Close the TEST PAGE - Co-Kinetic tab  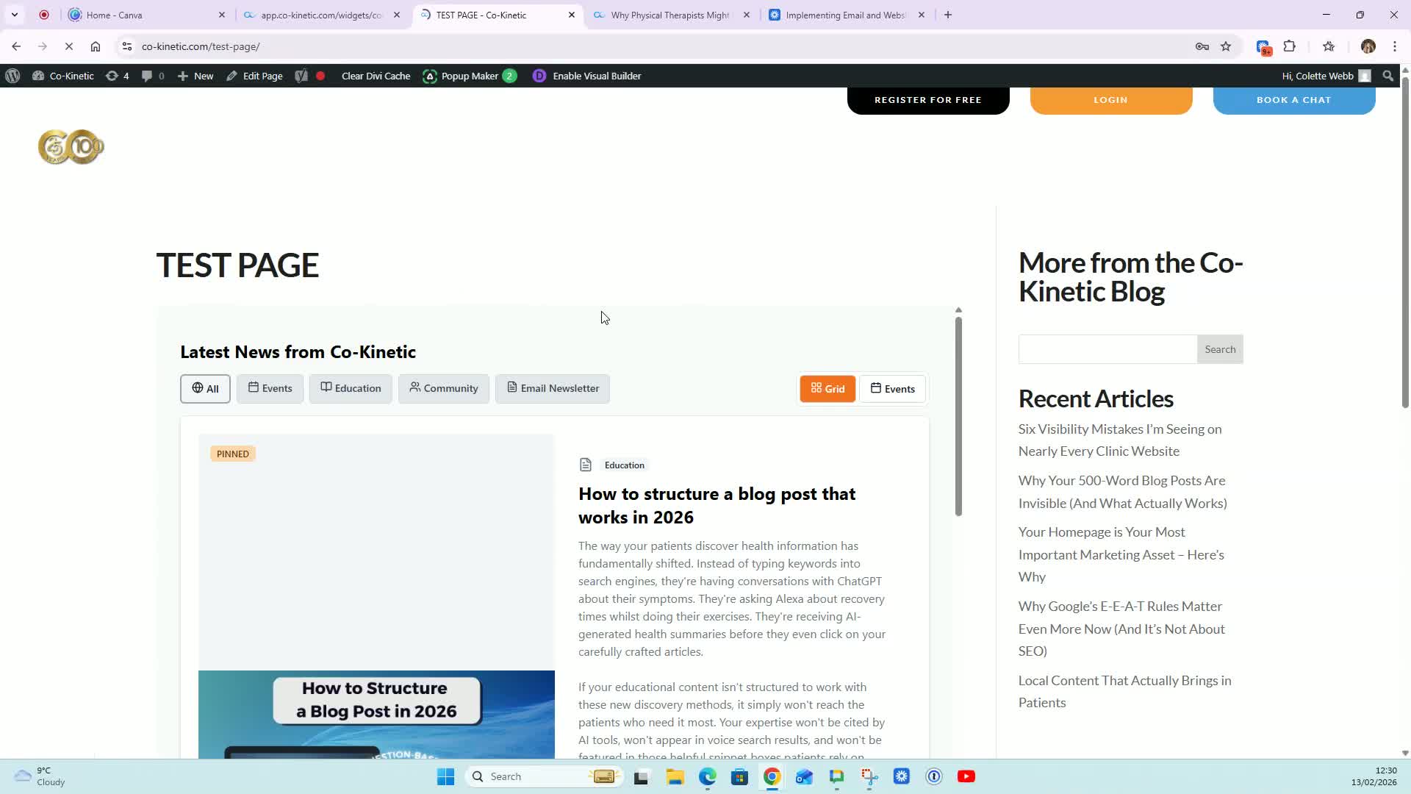[x=572, y=15]
